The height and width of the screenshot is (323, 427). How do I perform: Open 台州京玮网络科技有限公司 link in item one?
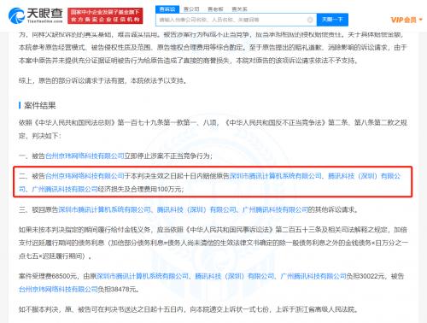click(x=85, y=156)
